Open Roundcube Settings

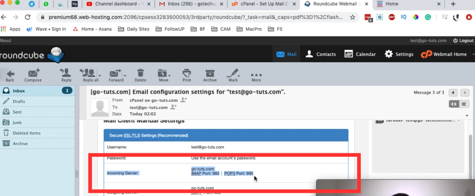(x=399, y=54)
